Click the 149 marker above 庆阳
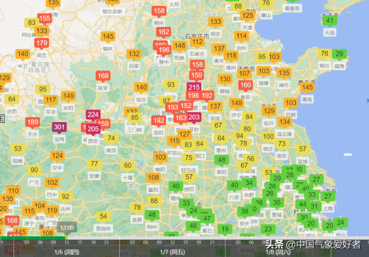 (68, 96)
